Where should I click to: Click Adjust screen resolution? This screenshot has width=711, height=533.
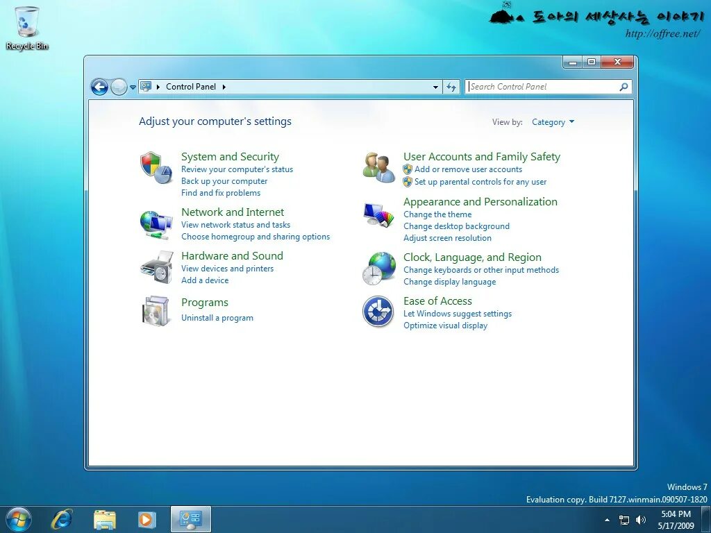pos(448,238)
